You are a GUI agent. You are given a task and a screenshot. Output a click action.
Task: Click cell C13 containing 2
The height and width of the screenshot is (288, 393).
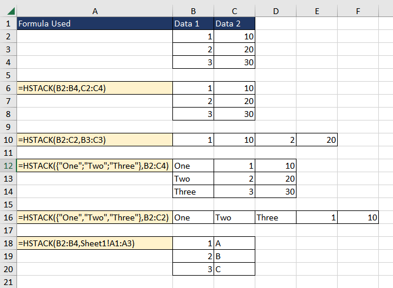pos(234,179)
